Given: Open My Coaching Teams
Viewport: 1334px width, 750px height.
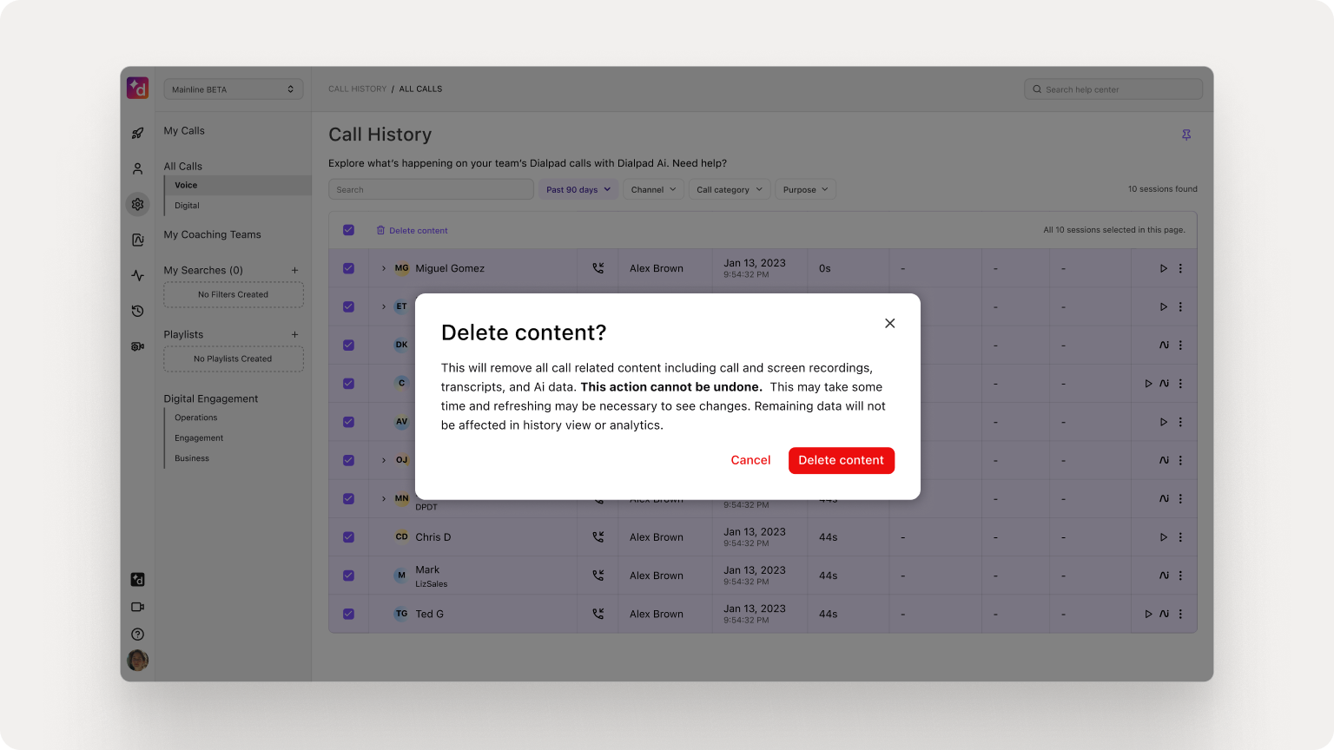Looking at the screenshot, I should (212, 234).
